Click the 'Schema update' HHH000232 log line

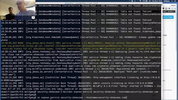[81, 39]
